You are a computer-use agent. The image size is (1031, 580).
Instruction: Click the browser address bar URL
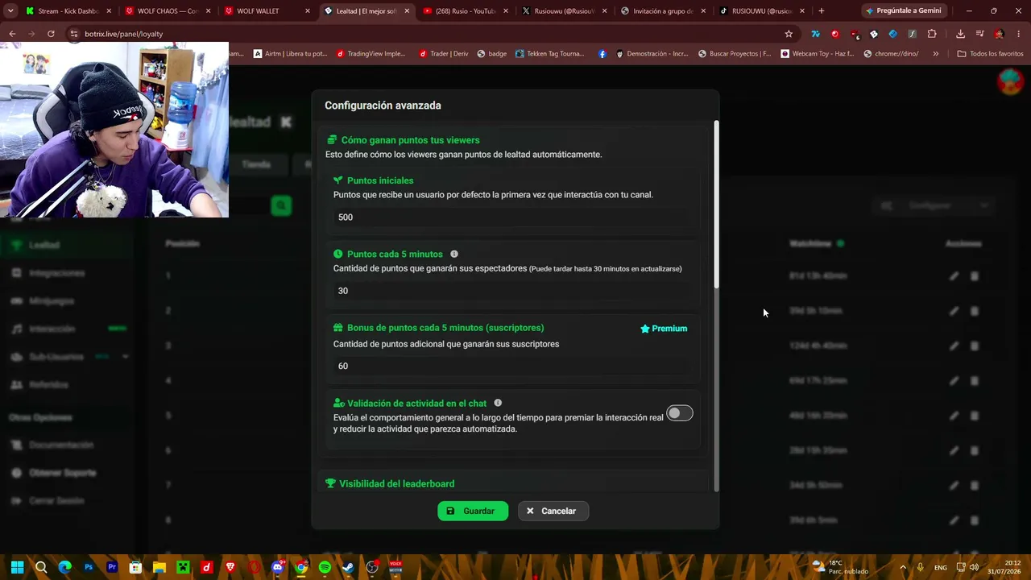[x=123, y=34]
